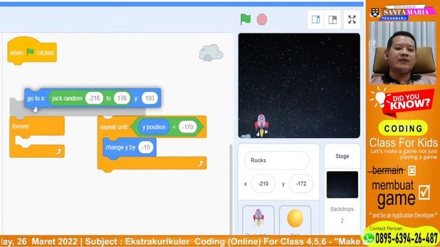Image resolution: width=440 pixels, height=247 pixels.
Task: Edit the sprite name field 'Rocks'
Action: point(276,161)
